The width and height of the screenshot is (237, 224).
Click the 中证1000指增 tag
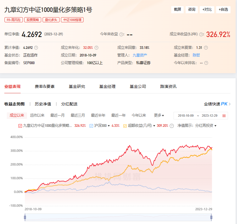(72, 20)
